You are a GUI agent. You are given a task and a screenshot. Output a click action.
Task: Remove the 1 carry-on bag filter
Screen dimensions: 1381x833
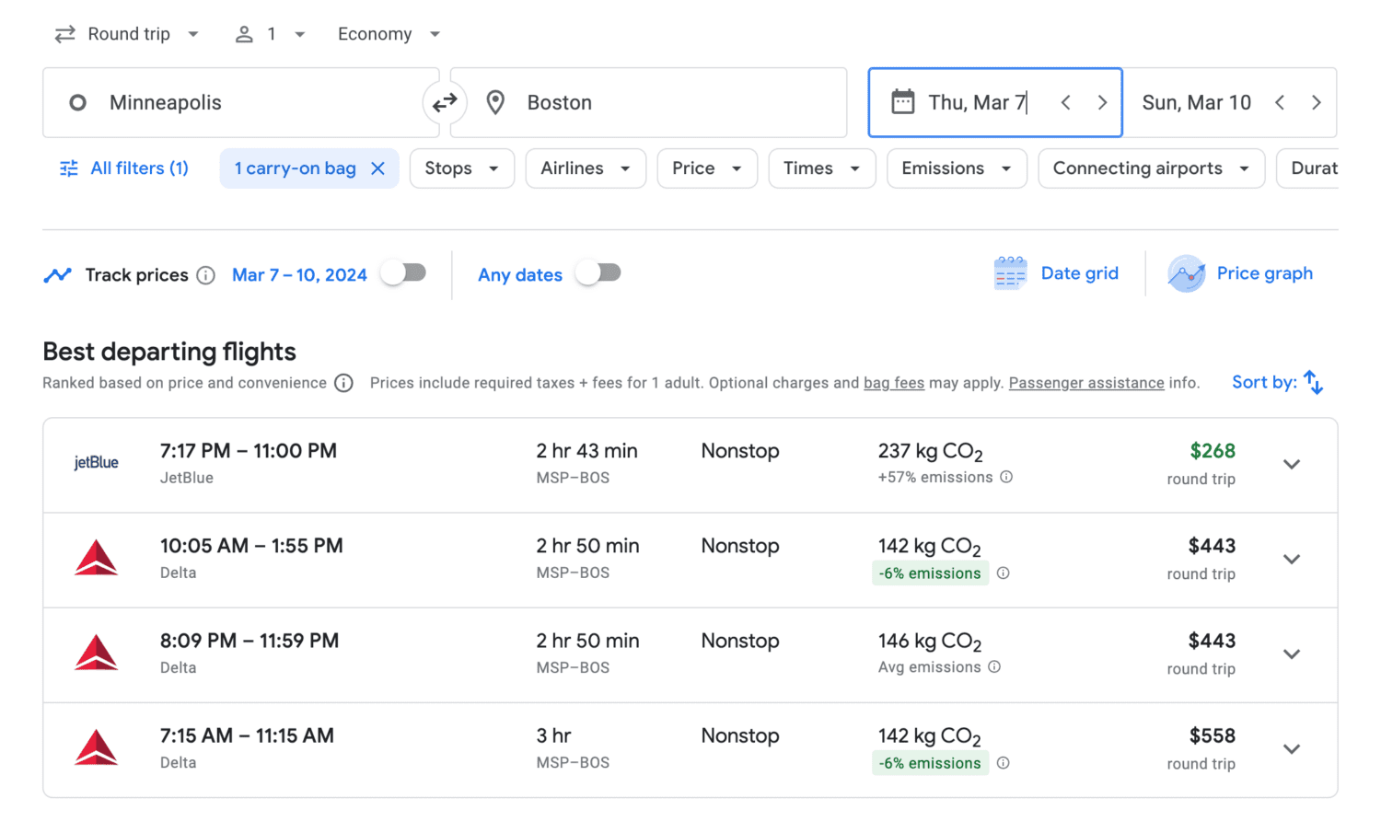pos(377,168)
